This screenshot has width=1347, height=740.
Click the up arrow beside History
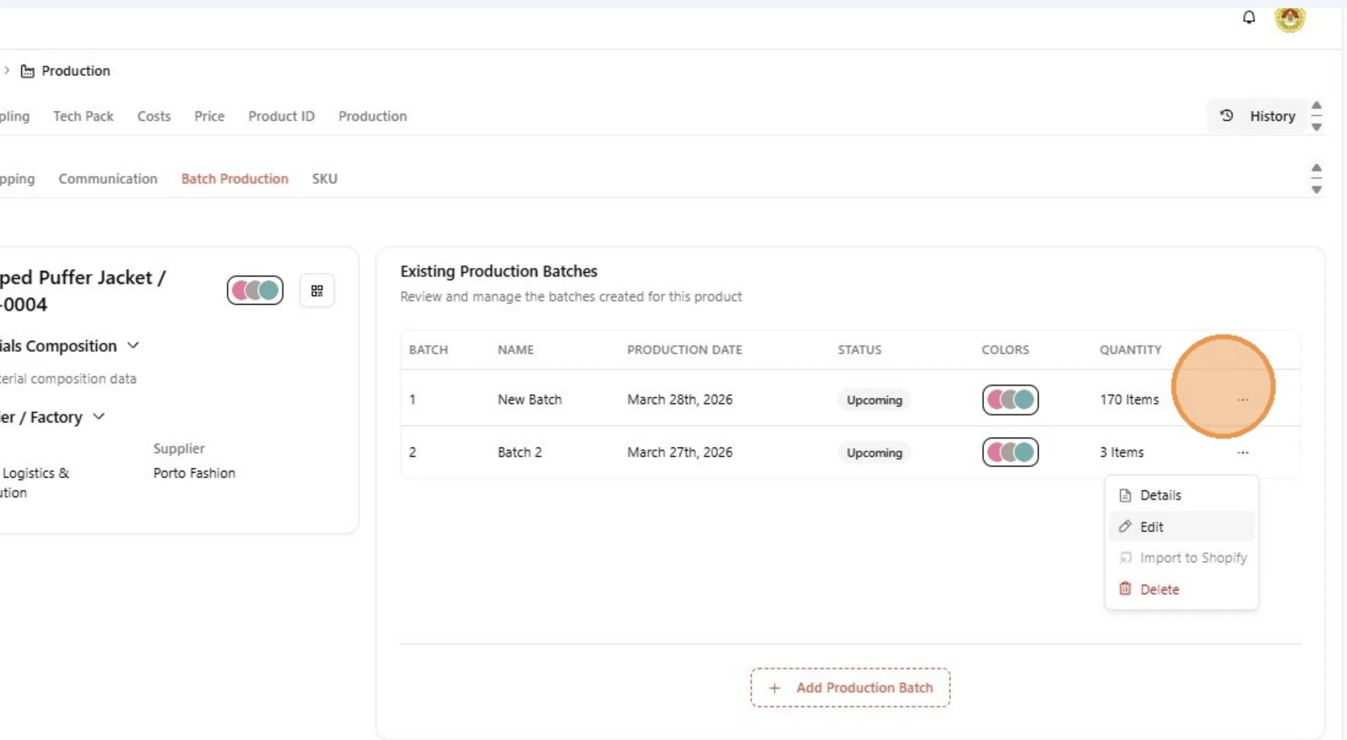point(1316,105)
